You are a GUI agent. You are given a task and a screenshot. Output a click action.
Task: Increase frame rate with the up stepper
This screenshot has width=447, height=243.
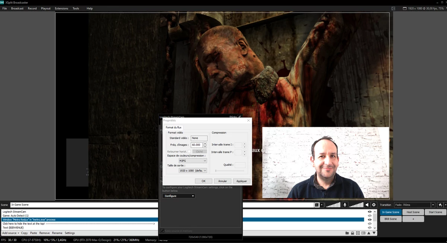(205, 144)
